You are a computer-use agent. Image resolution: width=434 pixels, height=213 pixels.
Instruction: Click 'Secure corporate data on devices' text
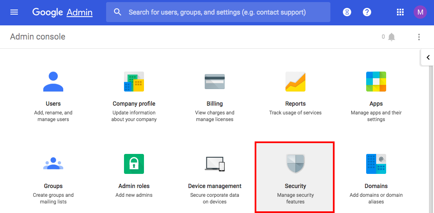215,198
